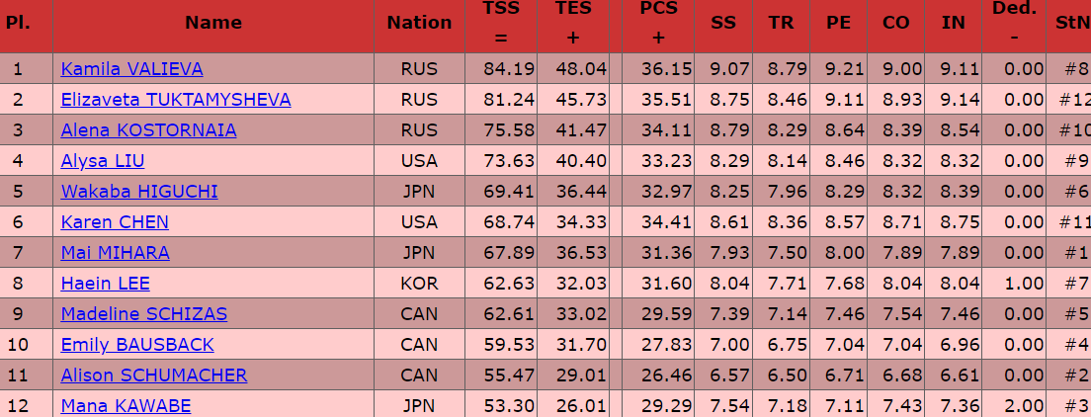Click the Alena KOSTORNAIA name link
The image size is (1091, 417).
pyautogui.click(x=148, y=130)
